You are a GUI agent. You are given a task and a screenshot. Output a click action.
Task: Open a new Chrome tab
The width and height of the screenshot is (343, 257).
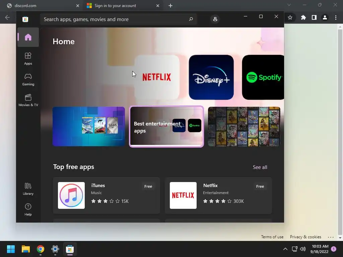click(170, 6)
